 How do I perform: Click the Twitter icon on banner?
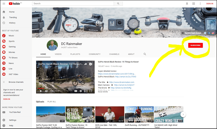pos(205,33)
